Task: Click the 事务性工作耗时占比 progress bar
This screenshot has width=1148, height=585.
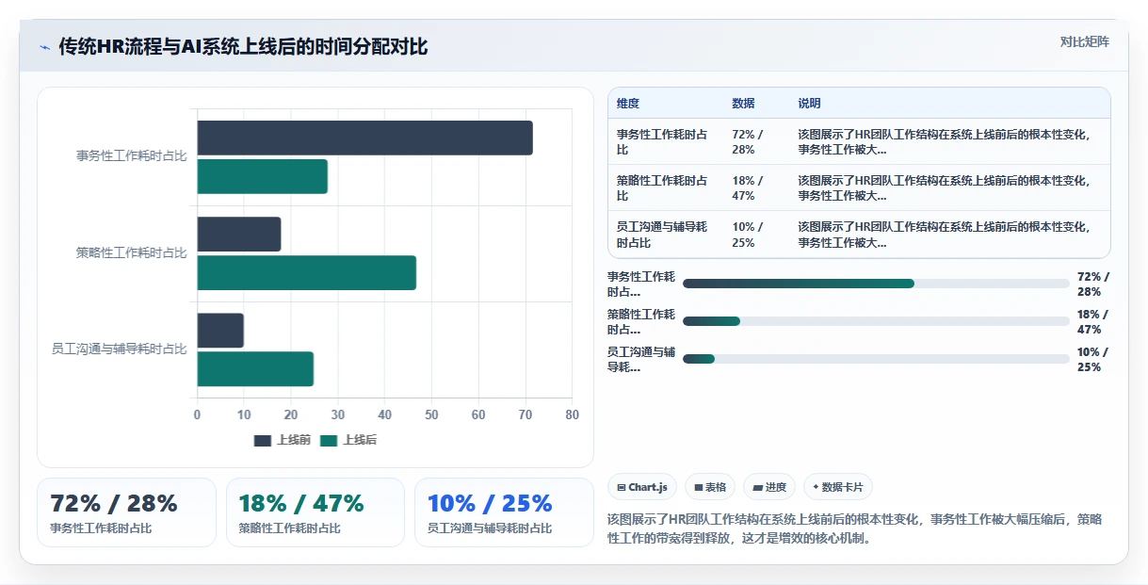Action: point(876,284)
